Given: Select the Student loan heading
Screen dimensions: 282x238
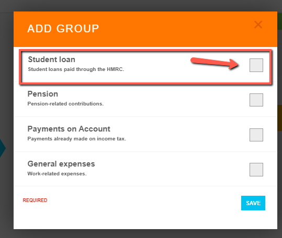Looking at the screenshot, I should click(52, 59).
